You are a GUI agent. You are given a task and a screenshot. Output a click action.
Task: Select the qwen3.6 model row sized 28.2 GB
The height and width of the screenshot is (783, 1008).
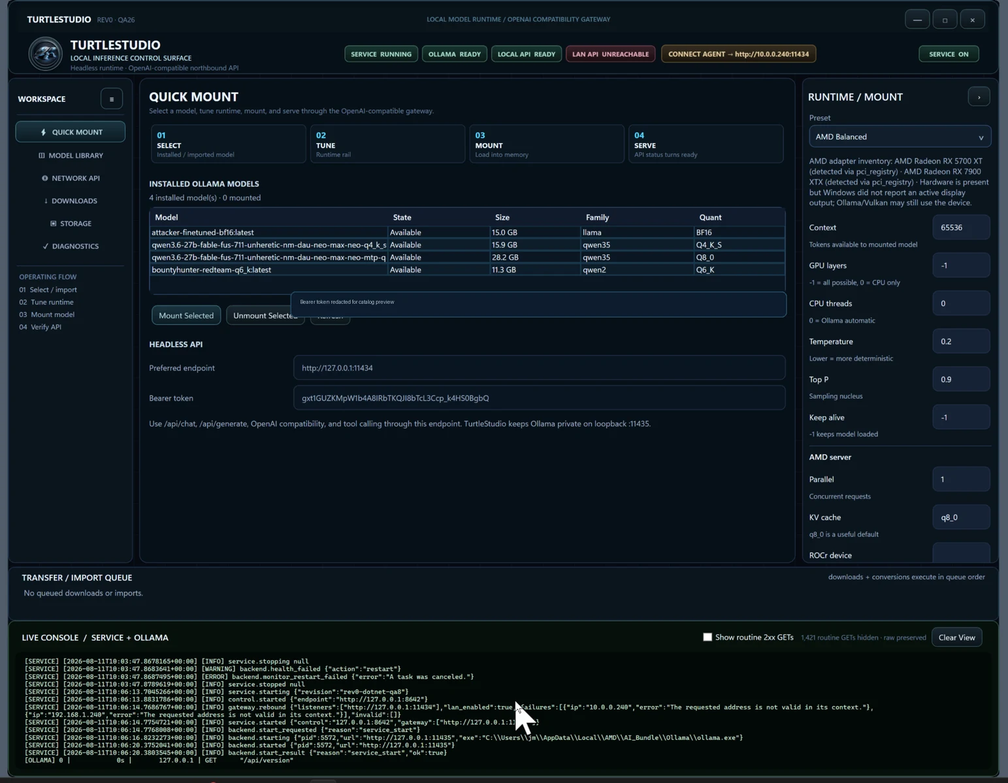click(x=467, y=257)
